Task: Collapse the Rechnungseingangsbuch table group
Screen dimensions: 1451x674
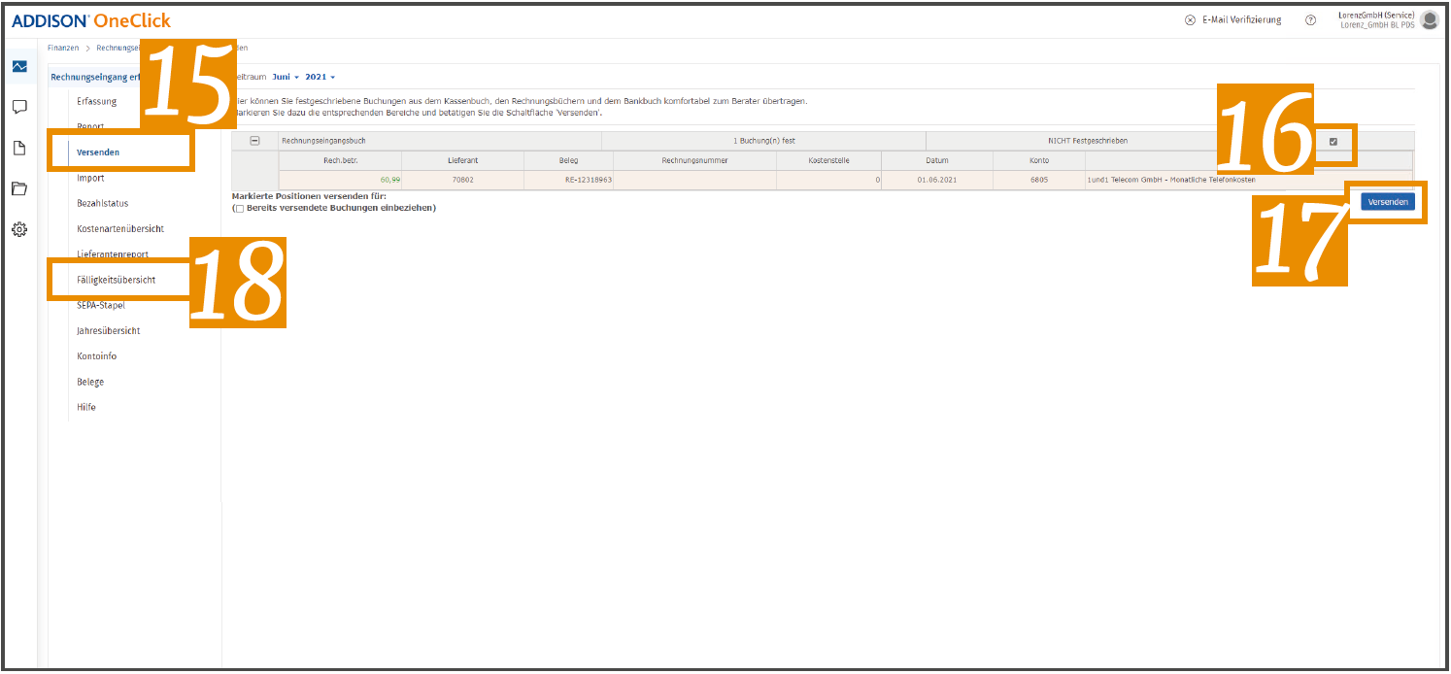Action: pos(254,141)
